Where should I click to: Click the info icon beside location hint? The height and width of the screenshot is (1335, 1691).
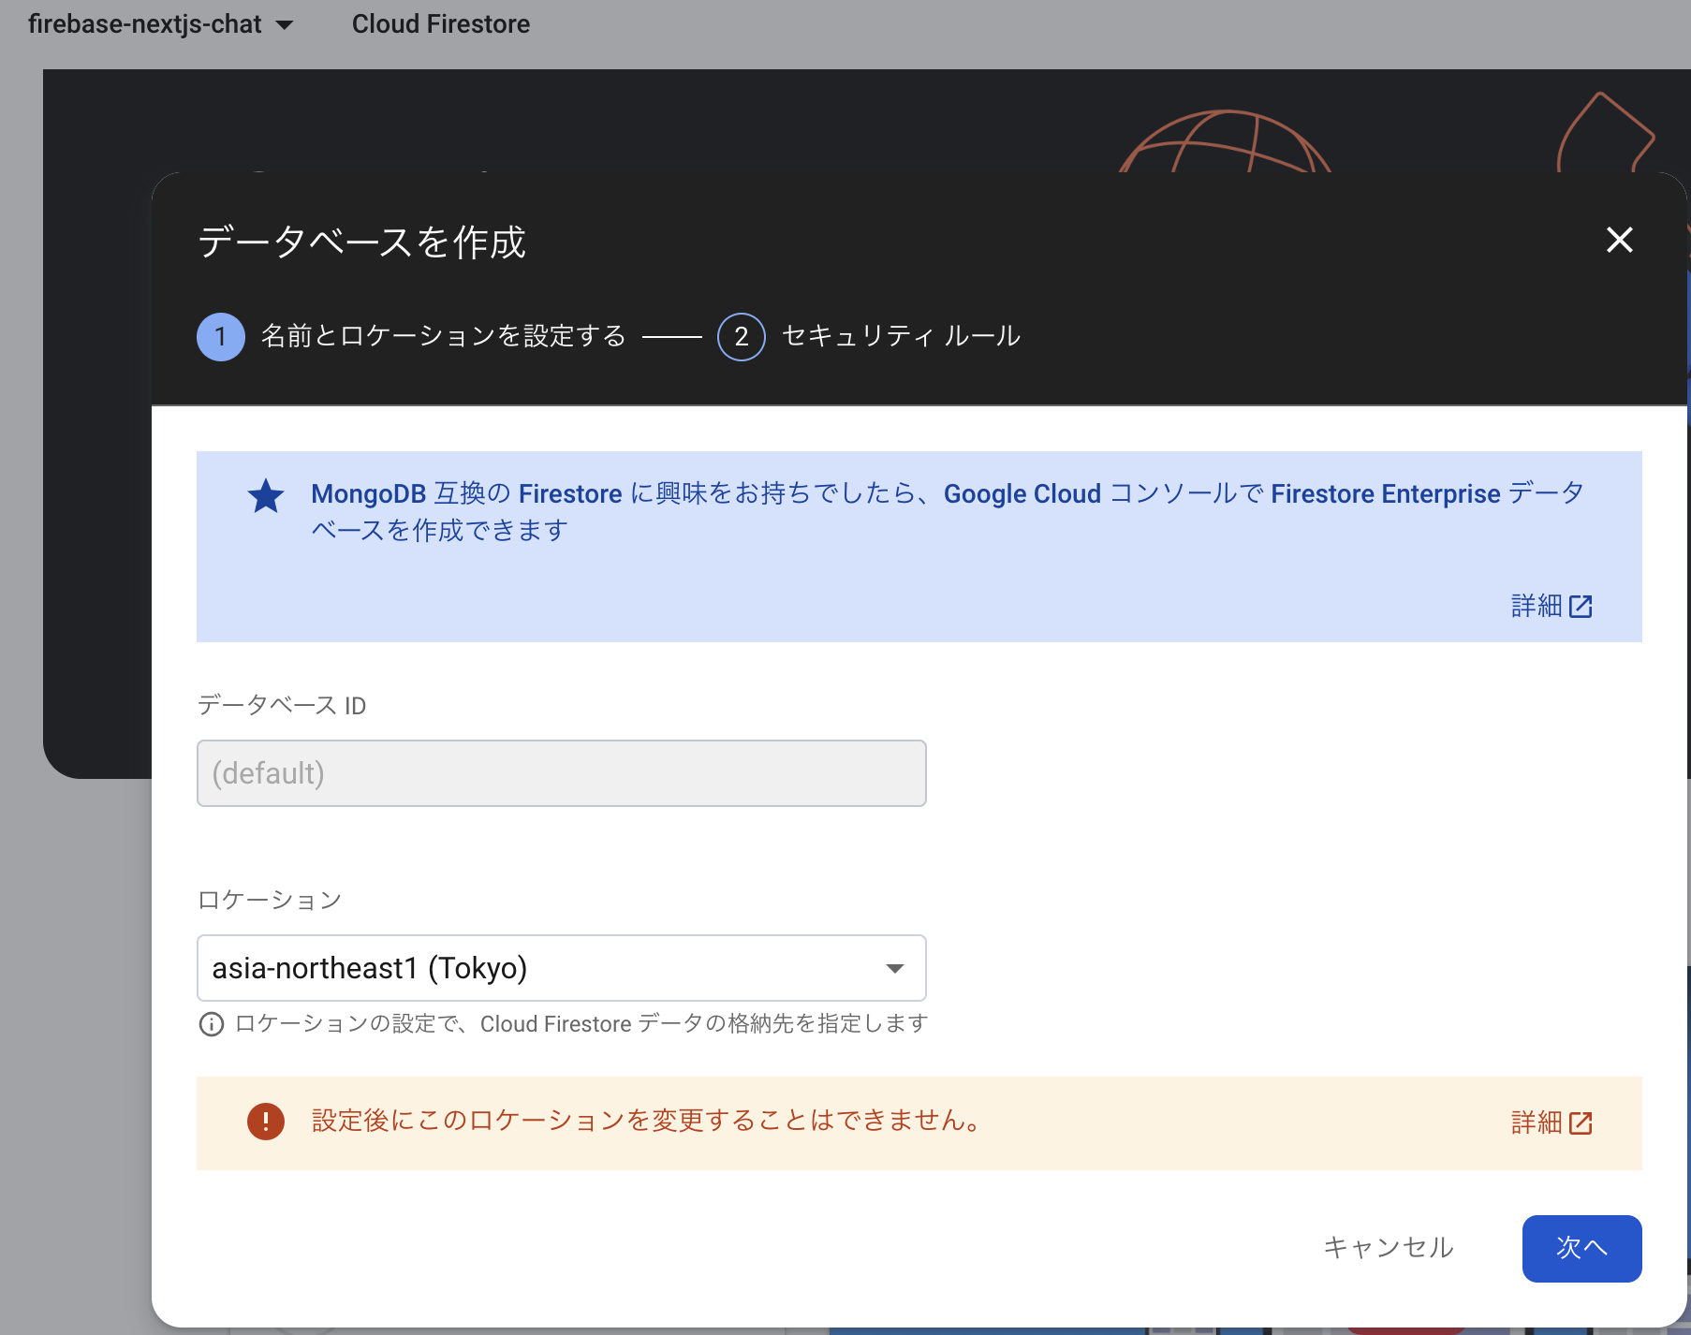pos(212,1024)
